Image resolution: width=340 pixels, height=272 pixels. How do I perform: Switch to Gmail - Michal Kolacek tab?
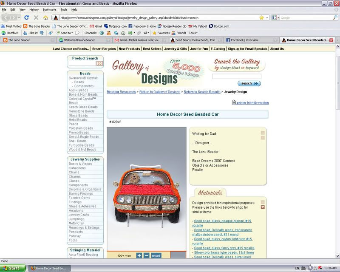[140, 40]
